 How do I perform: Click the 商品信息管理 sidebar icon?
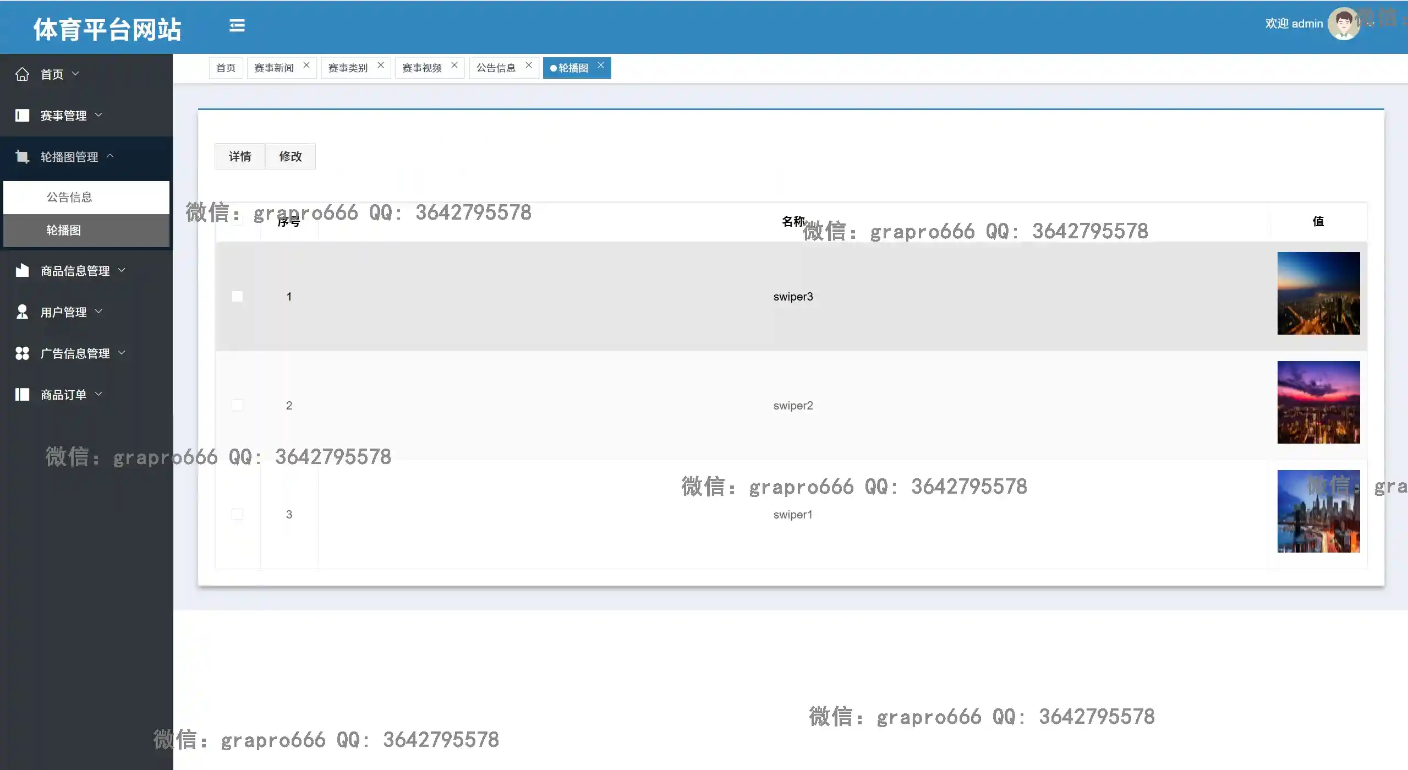point(22,270)
